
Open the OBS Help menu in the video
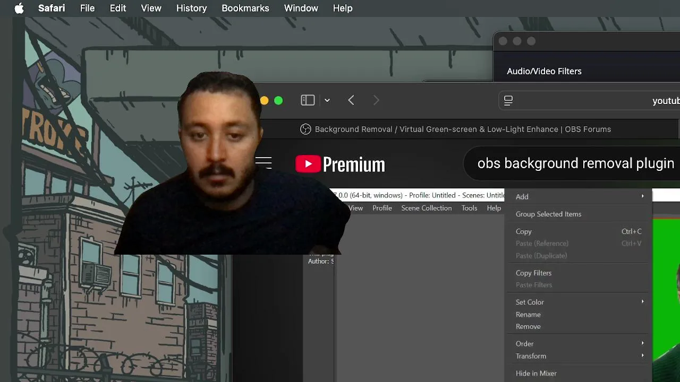494,208
